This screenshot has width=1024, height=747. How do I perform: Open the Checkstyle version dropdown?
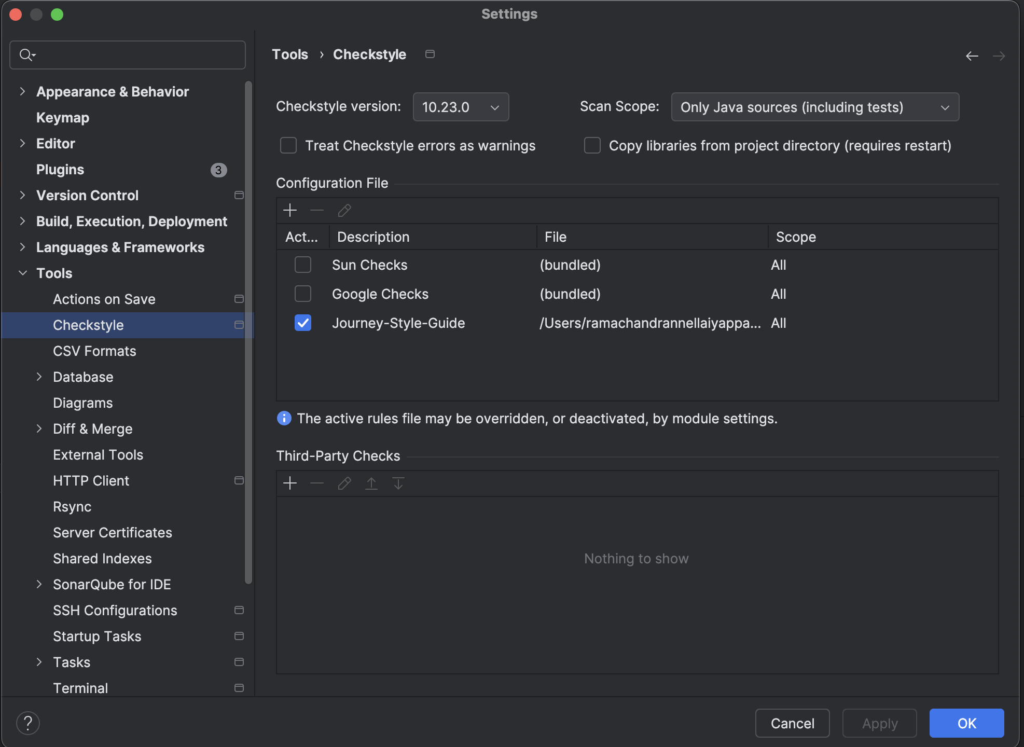tap(461, 107)
